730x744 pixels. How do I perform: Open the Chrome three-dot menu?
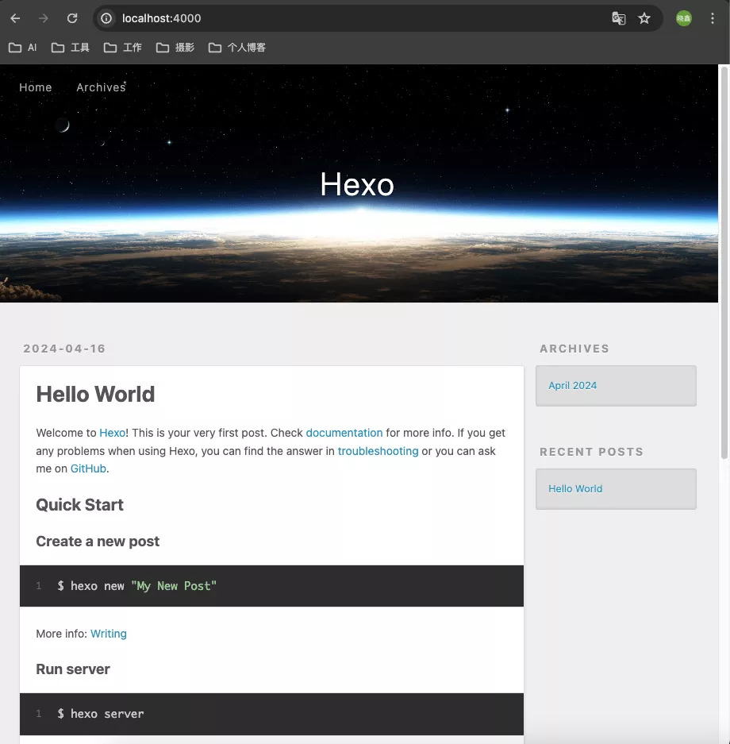pyautogui.click(x=712, y=18)
